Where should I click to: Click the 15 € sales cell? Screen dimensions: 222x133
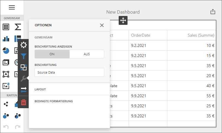(191, 56)
